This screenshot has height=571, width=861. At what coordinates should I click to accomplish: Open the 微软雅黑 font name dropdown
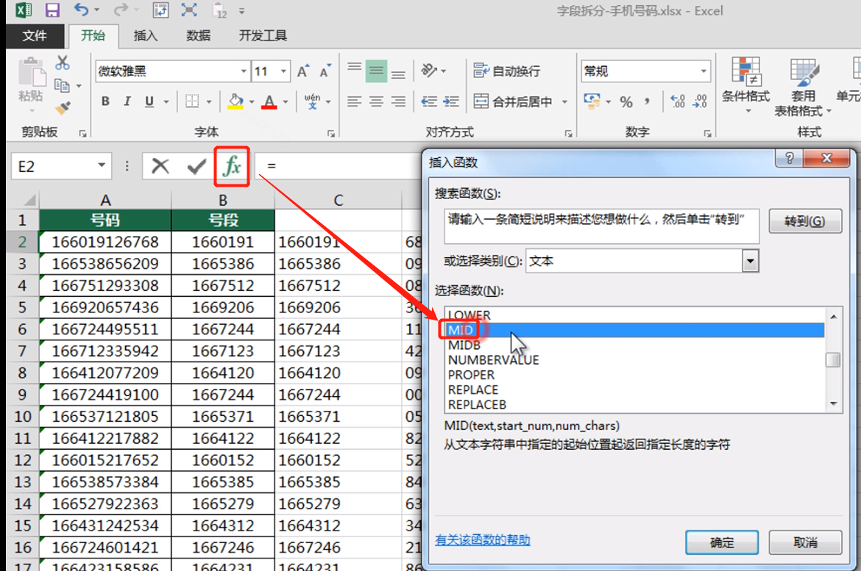click(244, 71)
